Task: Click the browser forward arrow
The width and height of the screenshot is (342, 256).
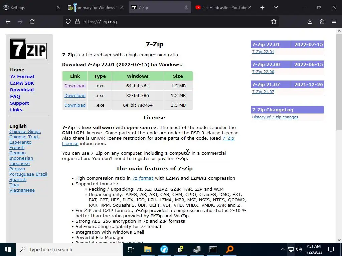Action: [20, 22]
